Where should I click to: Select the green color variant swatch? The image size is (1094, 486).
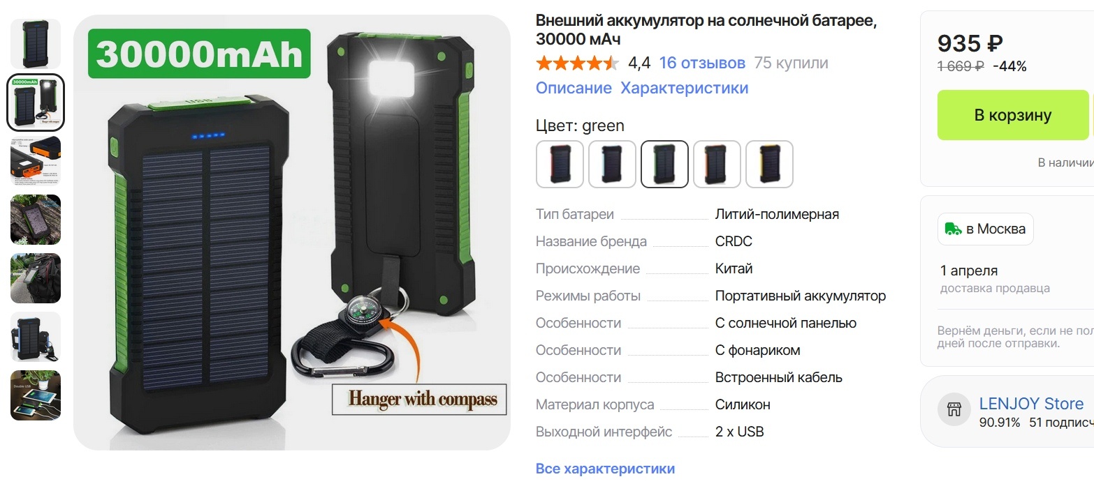(x=664, y=165)
